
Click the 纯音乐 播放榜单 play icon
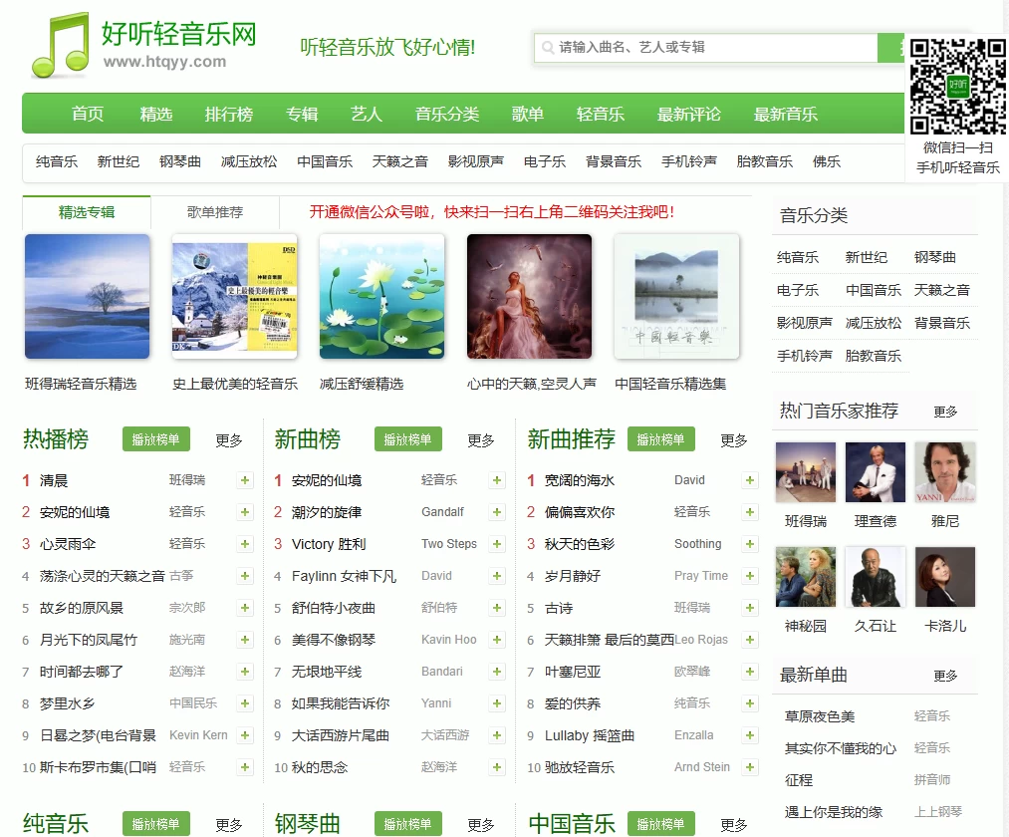tap(158, 823)
